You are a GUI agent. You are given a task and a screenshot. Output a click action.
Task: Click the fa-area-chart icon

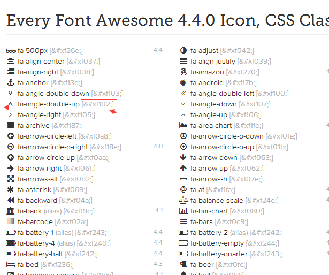pos(183,125)
